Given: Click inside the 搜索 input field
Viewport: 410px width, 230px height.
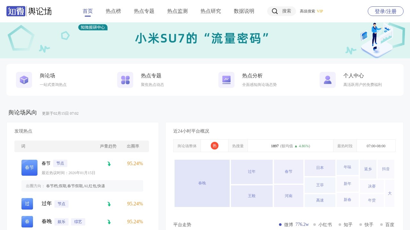Looking at the screenshot, I should [286, 11].
